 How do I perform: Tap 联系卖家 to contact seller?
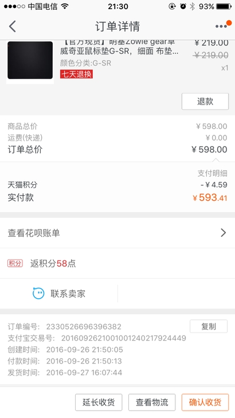click(x=59, y=294)
